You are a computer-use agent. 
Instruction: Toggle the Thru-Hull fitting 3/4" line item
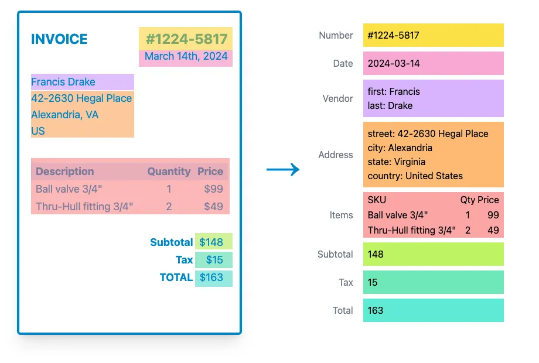129,206
